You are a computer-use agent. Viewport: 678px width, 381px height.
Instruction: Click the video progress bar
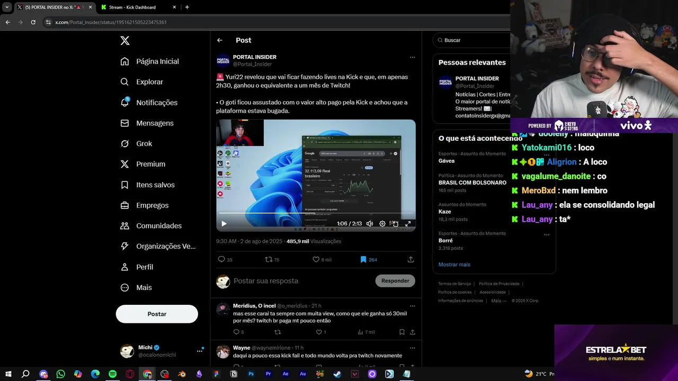coord(316,214)
